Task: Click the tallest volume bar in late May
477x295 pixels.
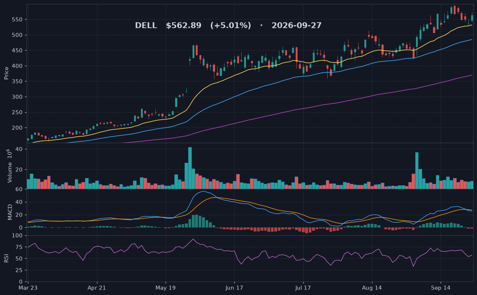Action: (190, 168)
